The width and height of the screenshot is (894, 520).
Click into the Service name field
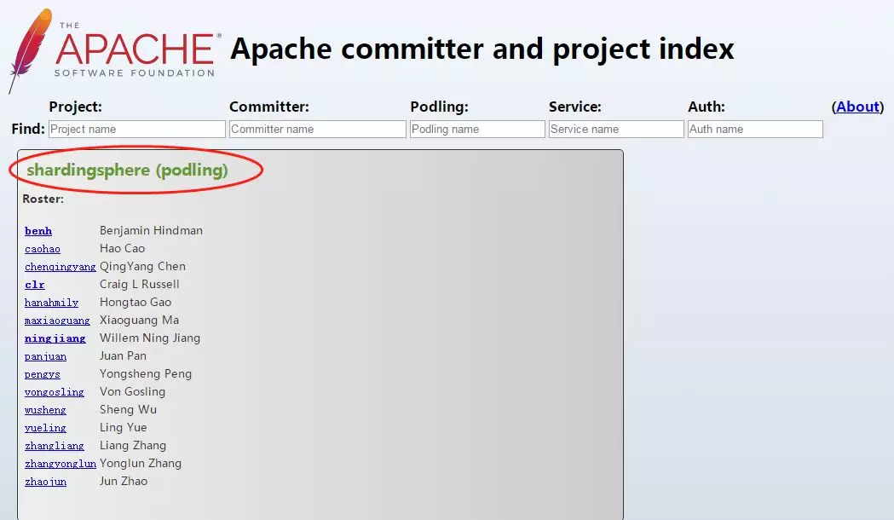[x=615, y=130]
